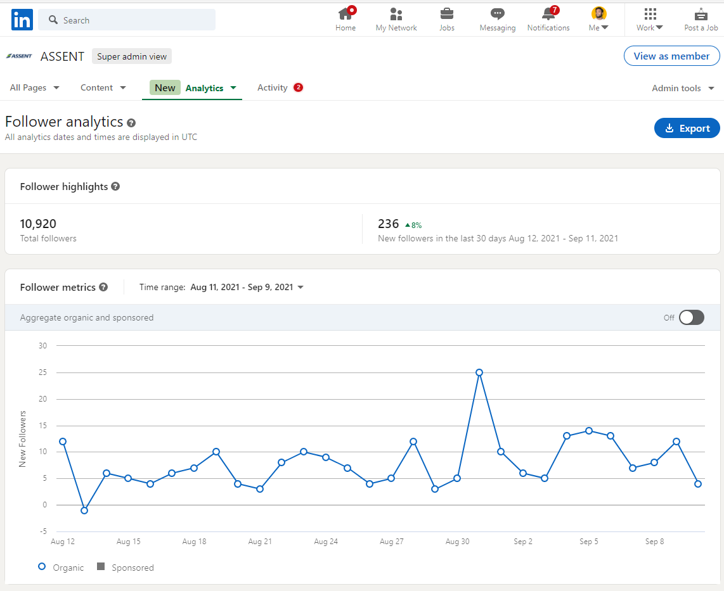This screenshot has height=591, width=724.
Task: Click the Sep 3 data point on the chart
Action: [545, 478]
